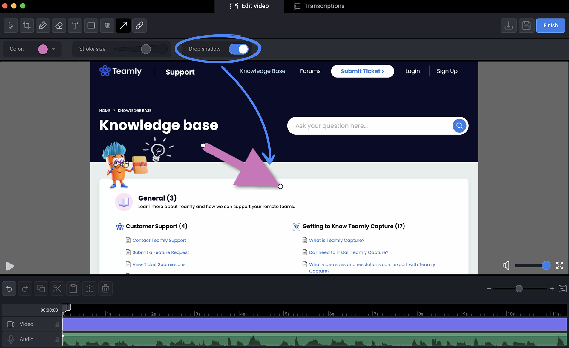The width and height of the screenshot is (569, 348).
Task: Click the download export icon
Action: coord(508,25)
